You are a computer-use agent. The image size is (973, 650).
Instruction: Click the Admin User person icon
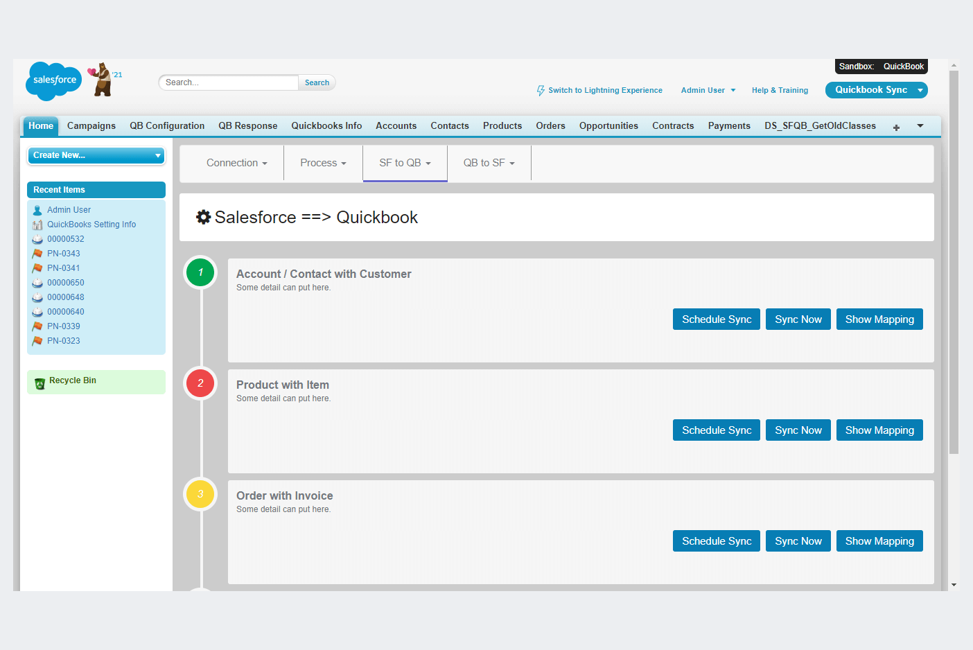click(37, 210)
